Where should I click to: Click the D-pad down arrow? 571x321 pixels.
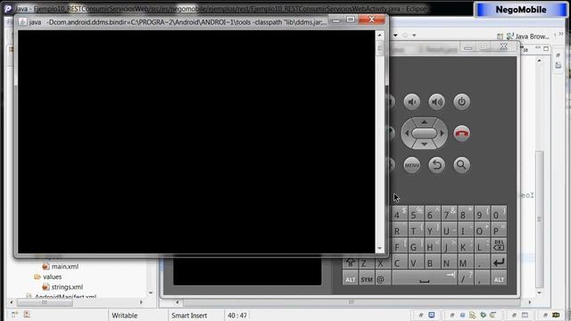pyautogui.click(x=425, y=144)
